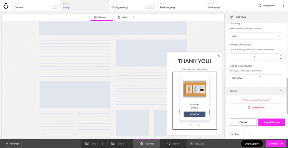Click the Undo icon
Image resolution: width=288 pixels, height=148 pixels.
232,134
